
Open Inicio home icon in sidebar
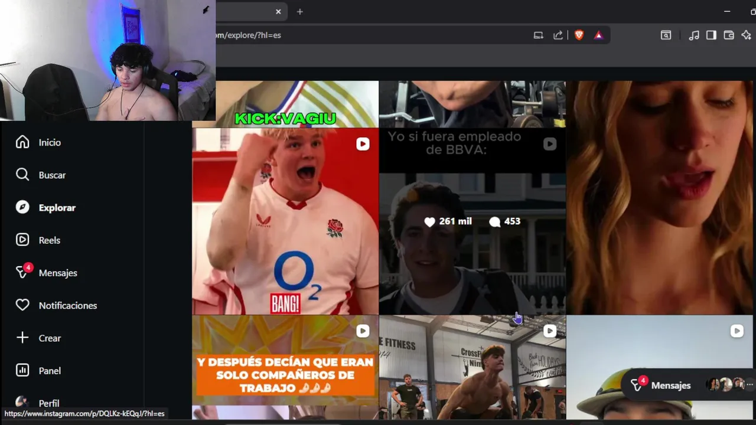(22, 142)
